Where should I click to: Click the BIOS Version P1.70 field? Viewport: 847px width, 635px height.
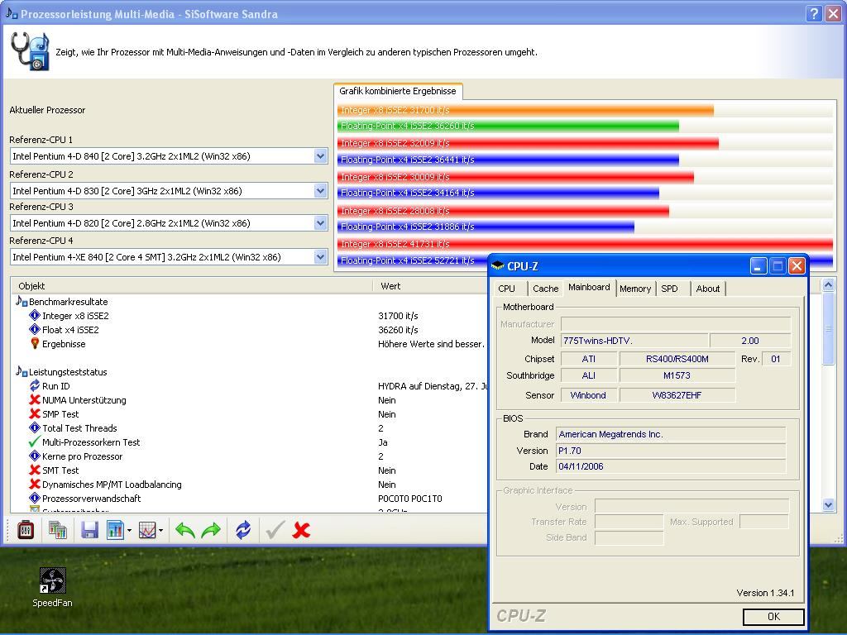pyautogui.click(x=670, y=451)
